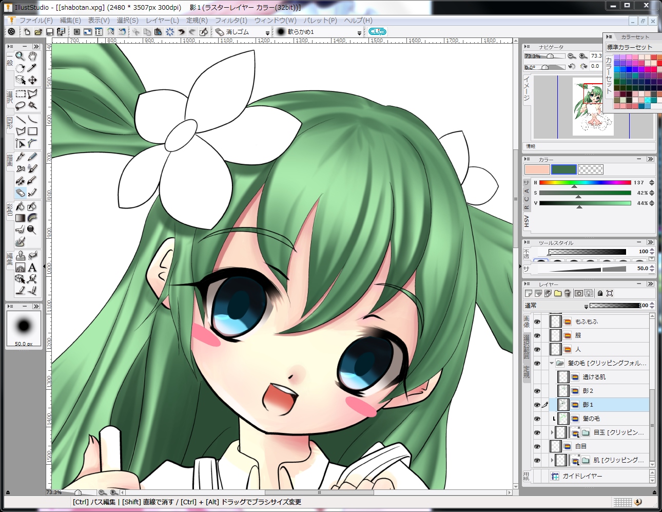
Task: Select the Gradient tool
Action: 20,218
